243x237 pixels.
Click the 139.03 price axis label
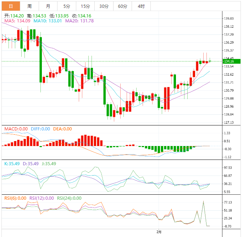(x=229, y=18)
